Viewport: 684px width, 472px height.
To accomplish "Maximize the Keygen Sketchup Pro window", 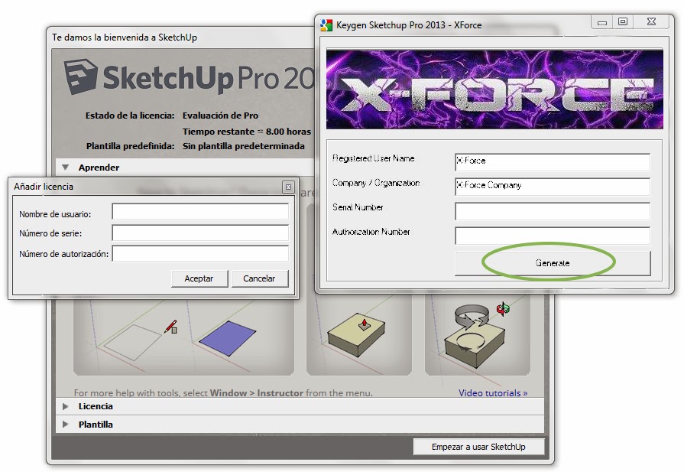I will 623,22.
